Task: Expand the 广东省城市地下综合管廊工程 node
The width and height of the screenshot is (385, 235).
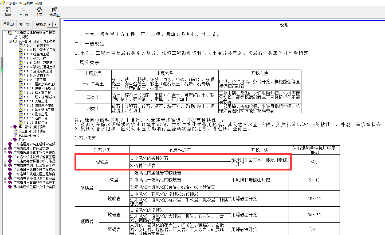Action: 5,165
